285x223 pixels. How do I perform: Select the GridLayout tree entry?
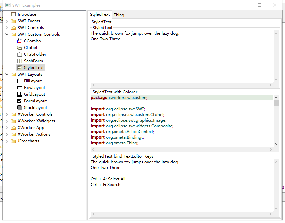(x=35, y=94)
